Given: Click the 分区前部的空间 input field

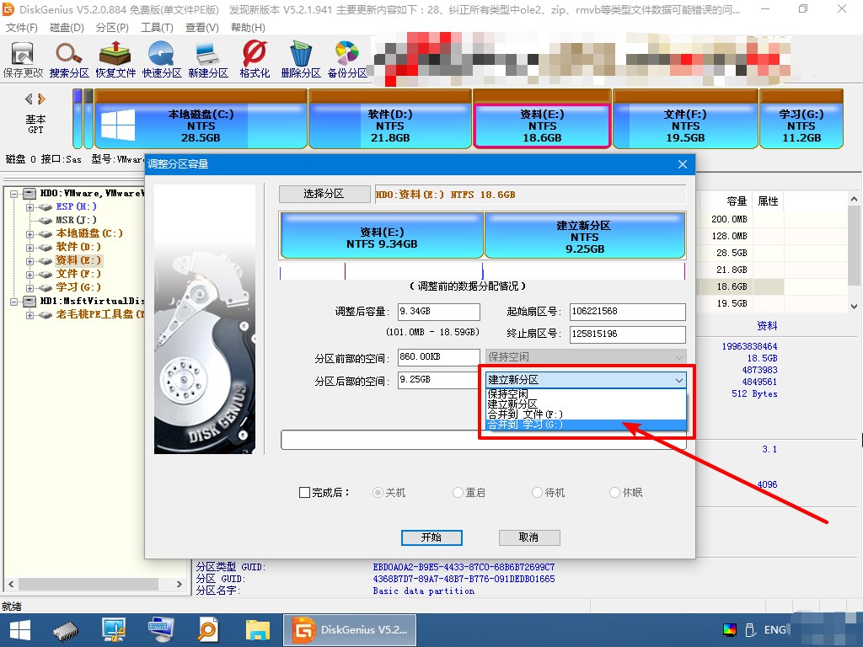Looking at the screenshot, I should click(438, 357).
